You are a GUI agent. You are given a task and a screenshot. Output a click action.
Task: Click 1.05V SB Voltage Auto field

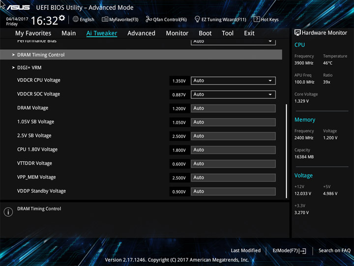(x=233, y=122)
